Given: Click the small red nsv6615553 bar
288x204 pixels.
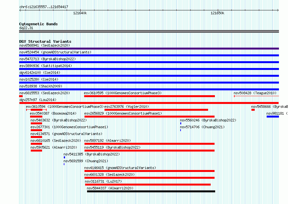Looking at the screenshot, I should (21, 96).
